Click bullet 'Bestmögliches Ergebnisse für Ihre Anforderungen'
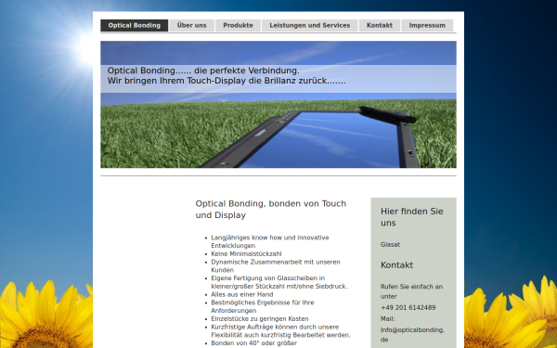 [x=263, y=306]
